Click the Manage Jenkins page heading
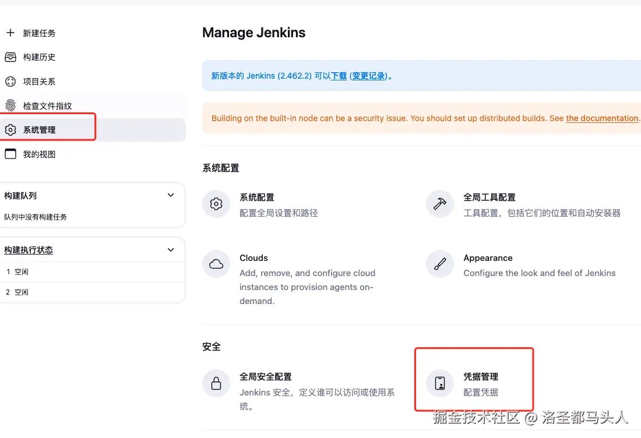The height and width of the screenshot is (438, 641). 254,33
